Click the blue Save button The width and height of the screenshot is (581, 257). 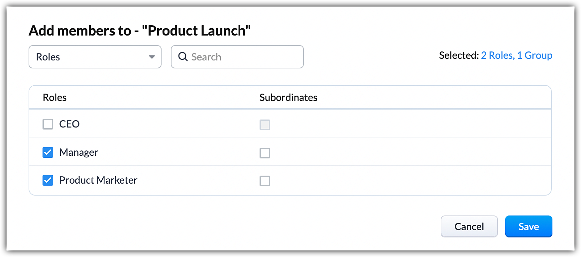(x=528, y=226)
